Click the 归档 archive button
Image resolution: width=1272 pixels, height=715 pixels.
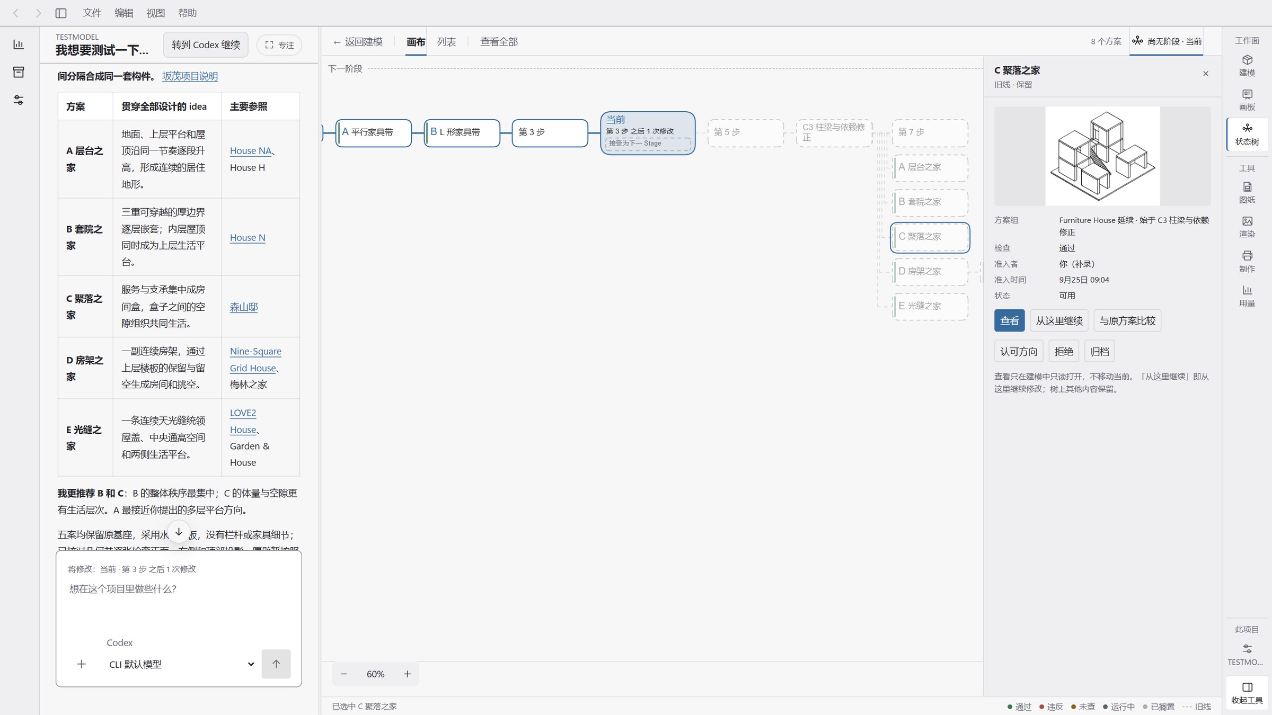[x=1100, y=351]
